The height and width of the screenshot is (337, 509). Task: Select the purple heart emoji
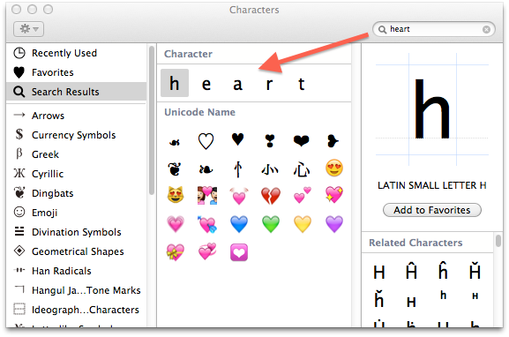[x=334, y=224]
